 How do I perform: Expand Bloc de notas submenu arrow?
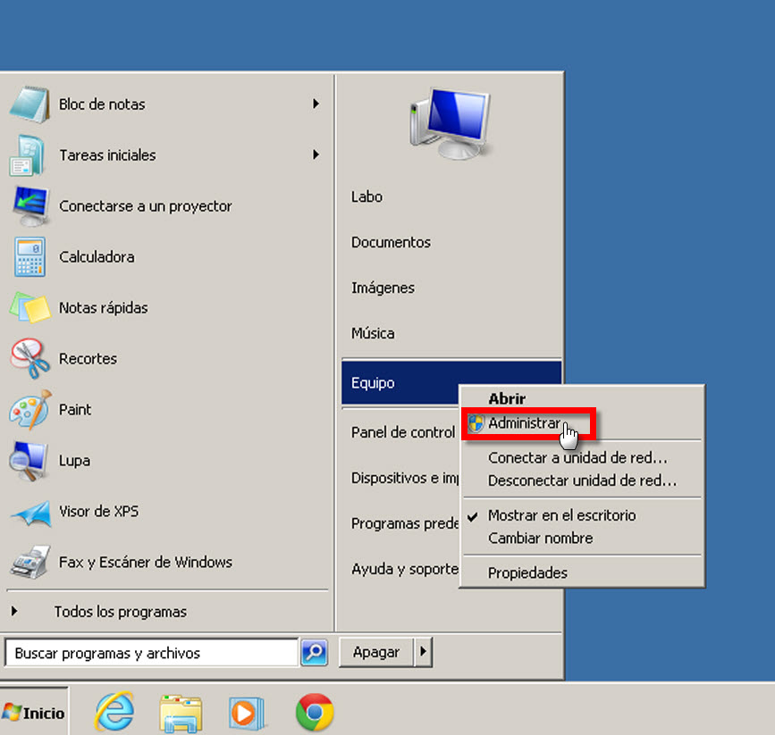316,104
